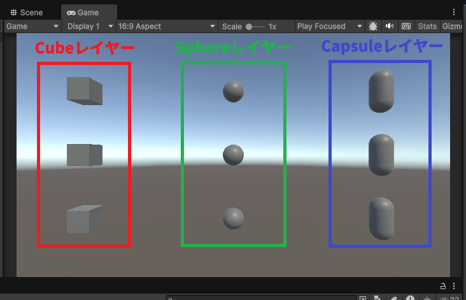Open the Game view type dropdown
466x300 pixels.
click(x=32, y=26)
